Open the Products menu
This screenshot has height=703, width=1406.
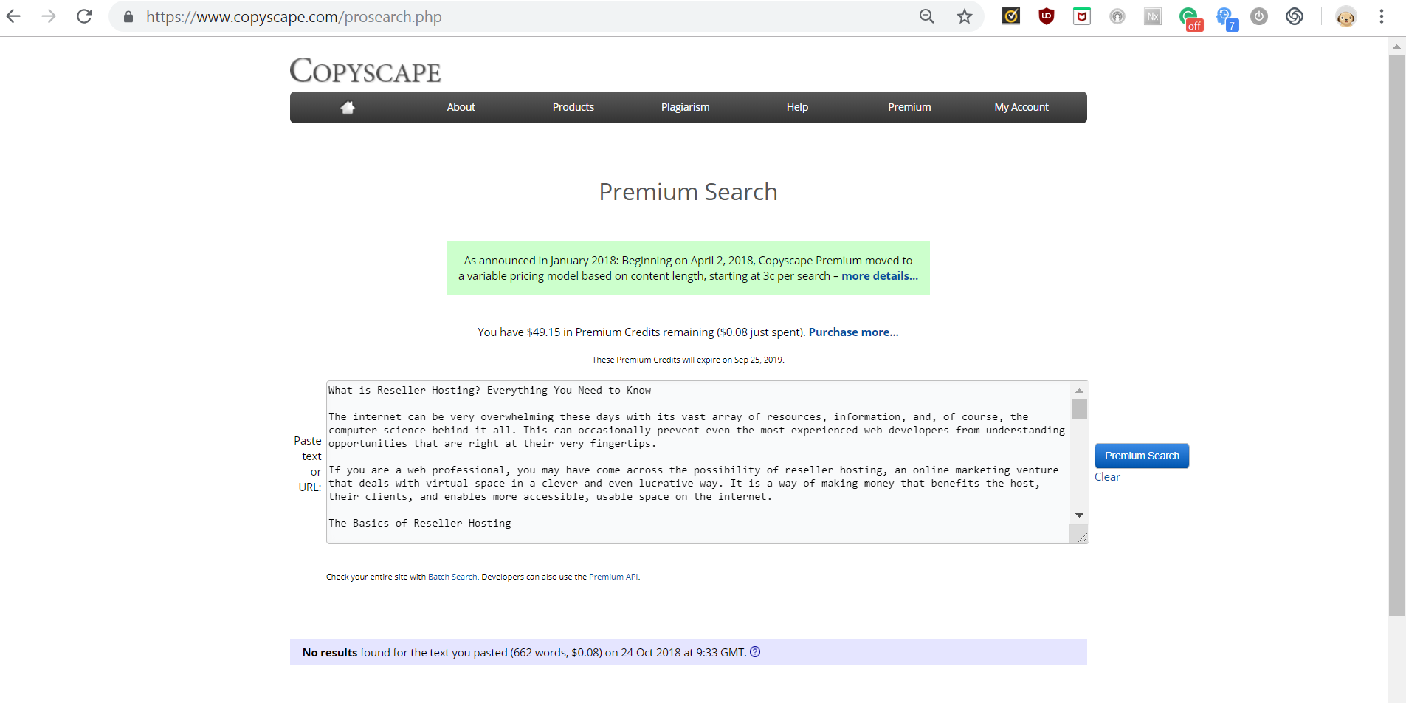573,107
